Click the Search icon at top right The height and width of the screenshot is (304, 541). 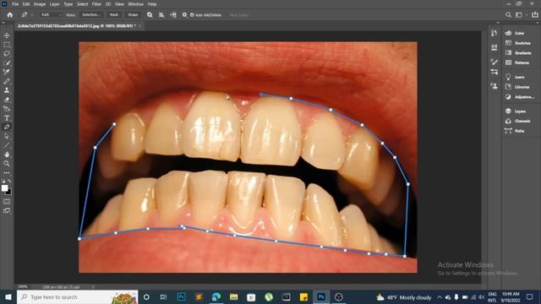(x=508, y=15)
